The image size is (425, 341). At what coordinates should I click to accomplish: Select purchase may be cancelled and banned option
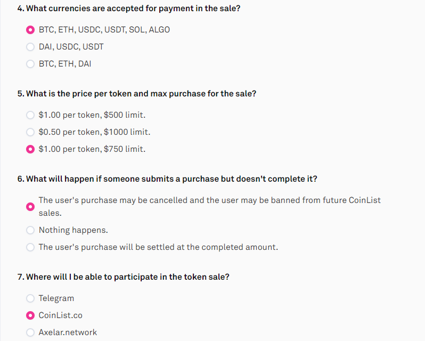(30, 207)
